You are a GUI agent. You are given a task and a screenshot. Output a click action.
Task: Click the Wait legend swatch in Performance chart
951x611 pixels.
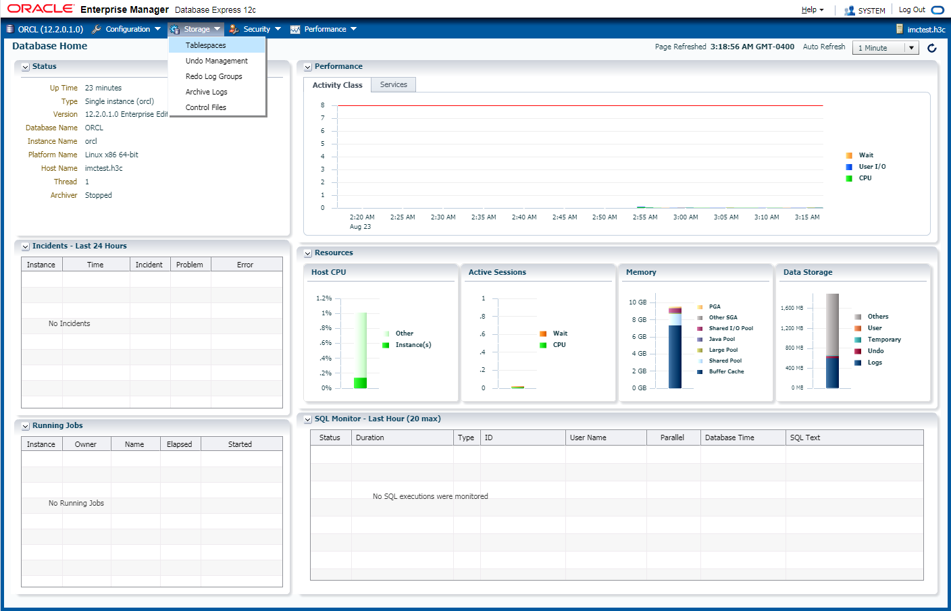(x=849, y=155)
